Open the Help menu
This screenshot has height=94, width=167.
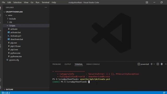click(54, 2)
